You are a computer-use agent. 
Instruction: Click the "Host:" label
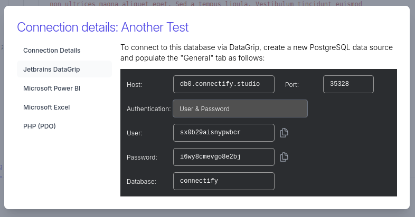(135, 84)
